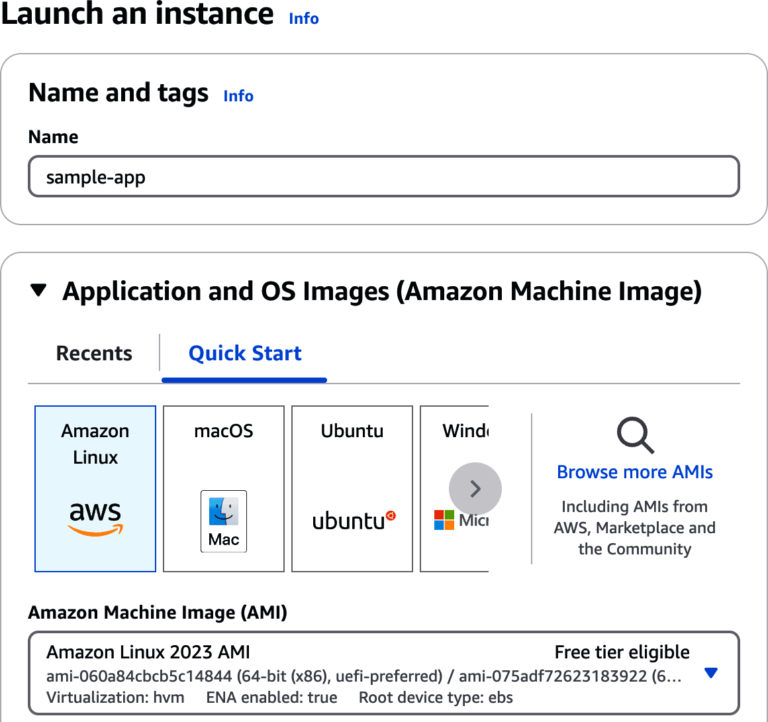Click the 'Amazon Machine Image (AMI)' field label

click(157, 612)
